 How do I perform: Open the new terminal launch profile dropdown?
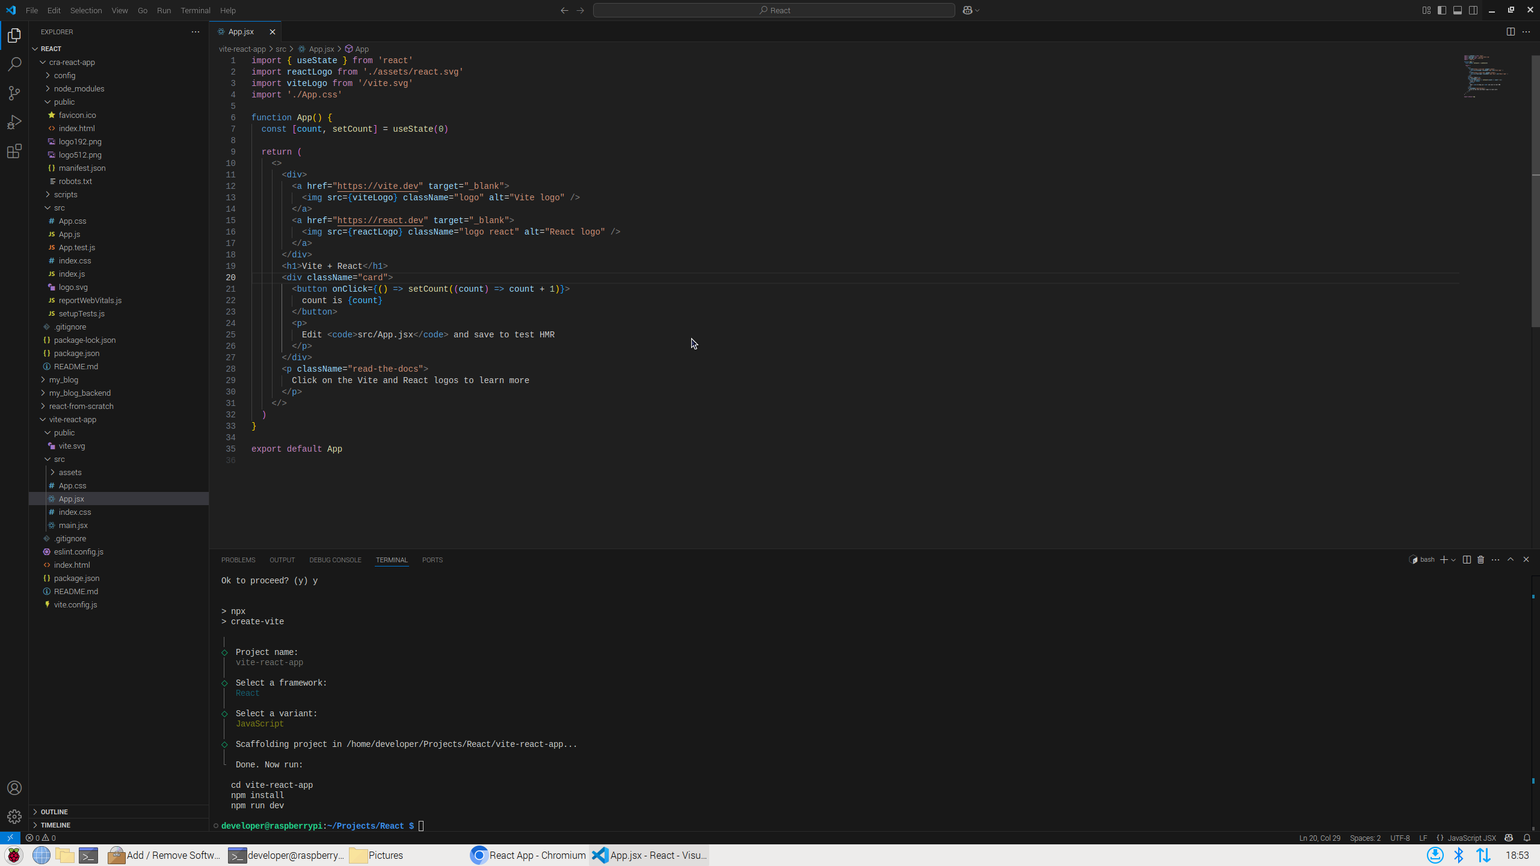pos(1453,560)
